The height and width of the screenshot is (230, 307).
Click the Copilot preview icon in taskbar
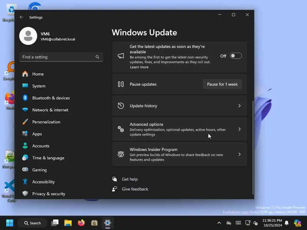(297, 223)
